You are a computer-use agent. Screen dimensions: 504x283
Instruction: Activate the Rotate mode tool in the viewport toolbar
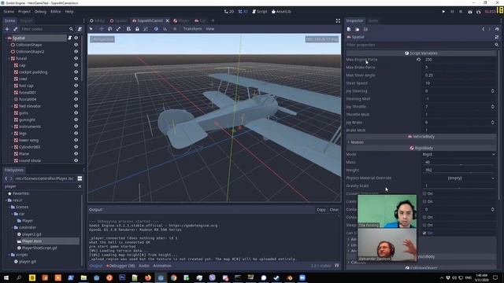click(x=110, y=29)
